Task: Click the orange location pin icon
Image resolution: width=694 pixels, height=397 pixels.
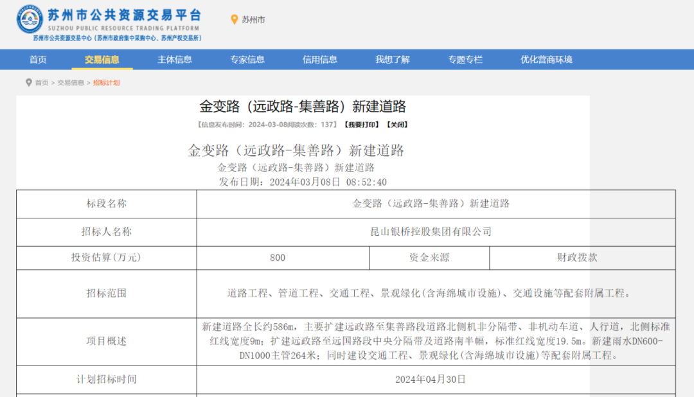Action: coord(235,20)
